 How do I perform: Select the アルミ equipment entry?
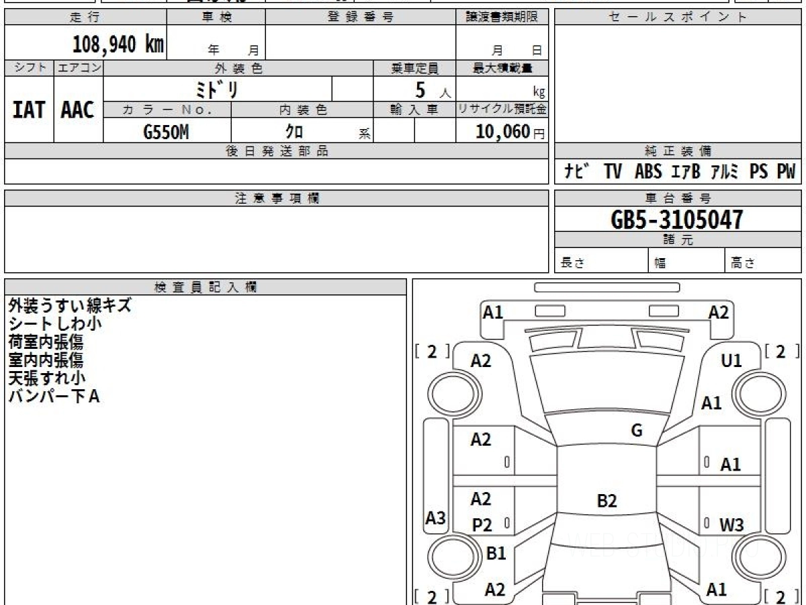click(724, 172)
